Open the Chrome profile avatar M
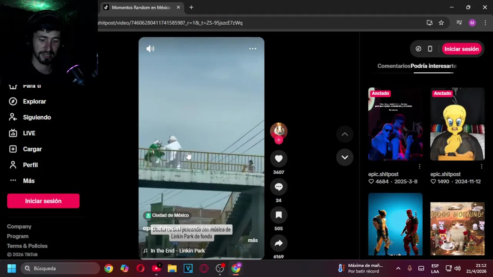This screenshot has height=277, width=493. 473,23
